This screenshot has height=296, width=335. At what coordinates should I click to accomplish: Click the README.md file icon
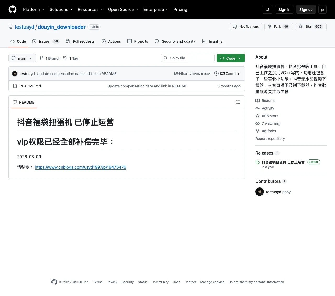tap(15, 86)
